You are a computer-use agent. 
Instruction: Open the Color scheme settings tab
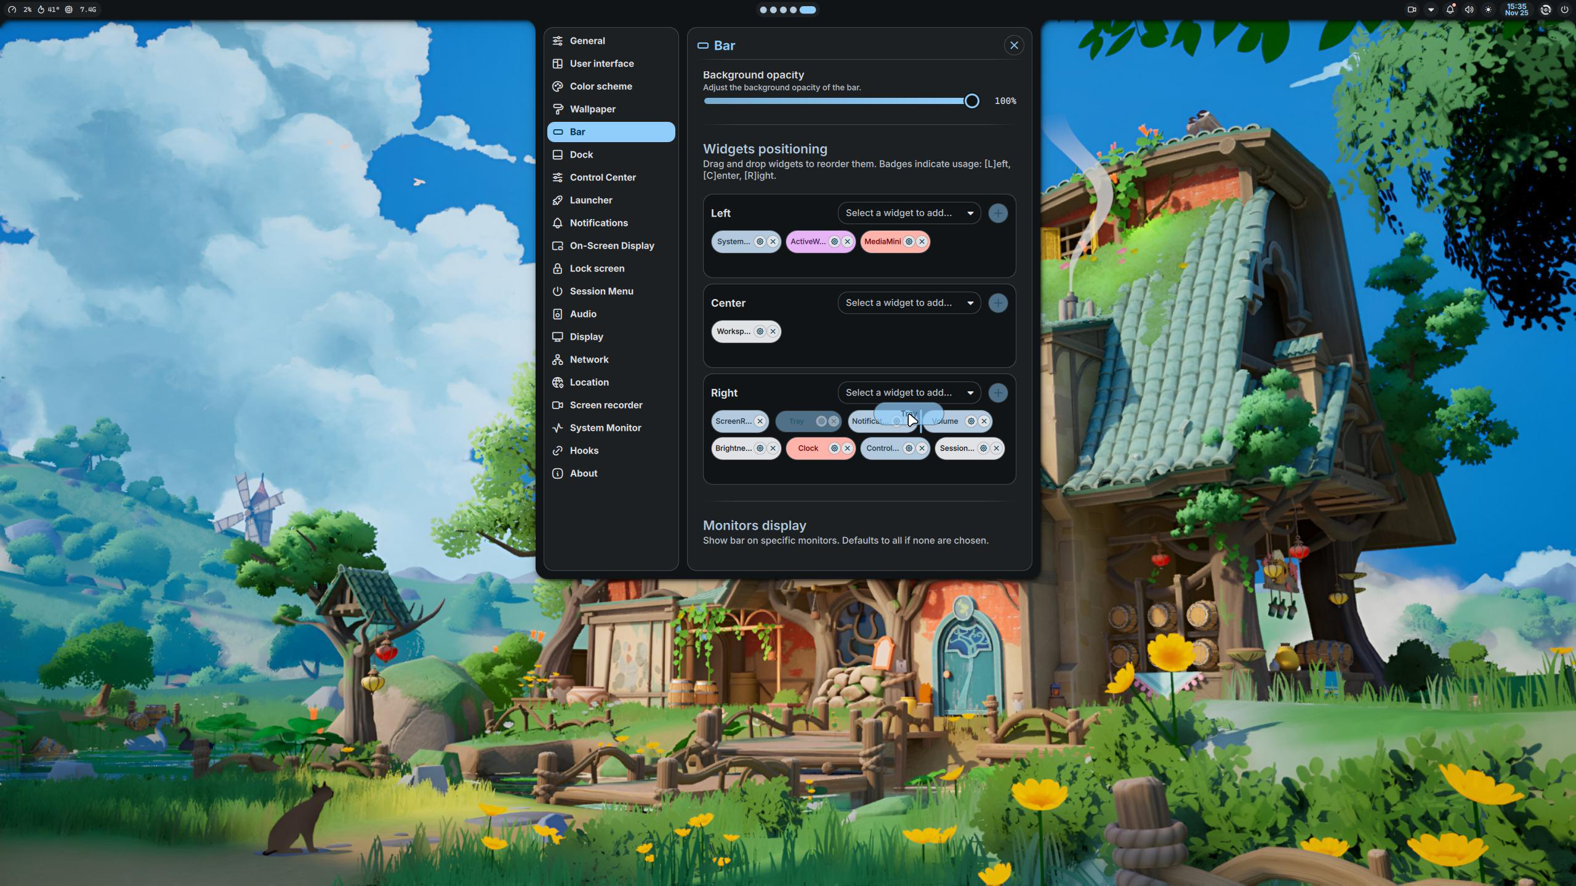[600, 86]
